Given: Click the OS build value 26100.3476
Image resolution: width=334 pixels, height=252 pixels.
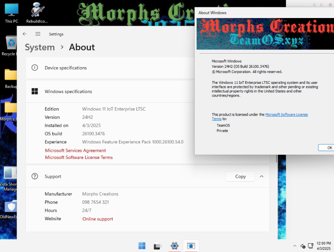Looking at the screenshot, I should [x=93, y=134].
